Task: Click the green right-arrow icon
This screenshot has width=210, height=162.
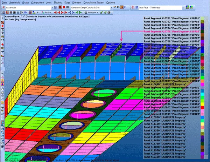Action: 80,13
